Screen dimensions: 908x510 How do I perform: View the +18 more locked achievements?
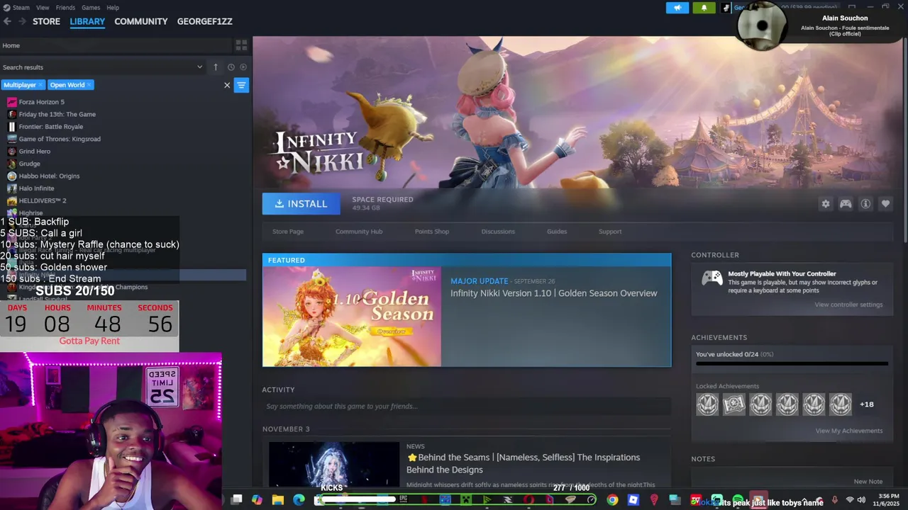point(867,404)
